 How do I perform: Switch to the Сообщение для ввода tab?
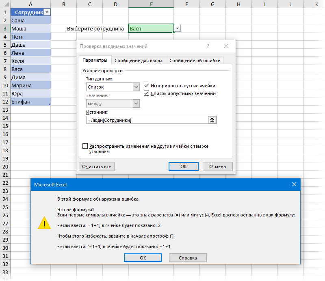(x=139, y=61)
